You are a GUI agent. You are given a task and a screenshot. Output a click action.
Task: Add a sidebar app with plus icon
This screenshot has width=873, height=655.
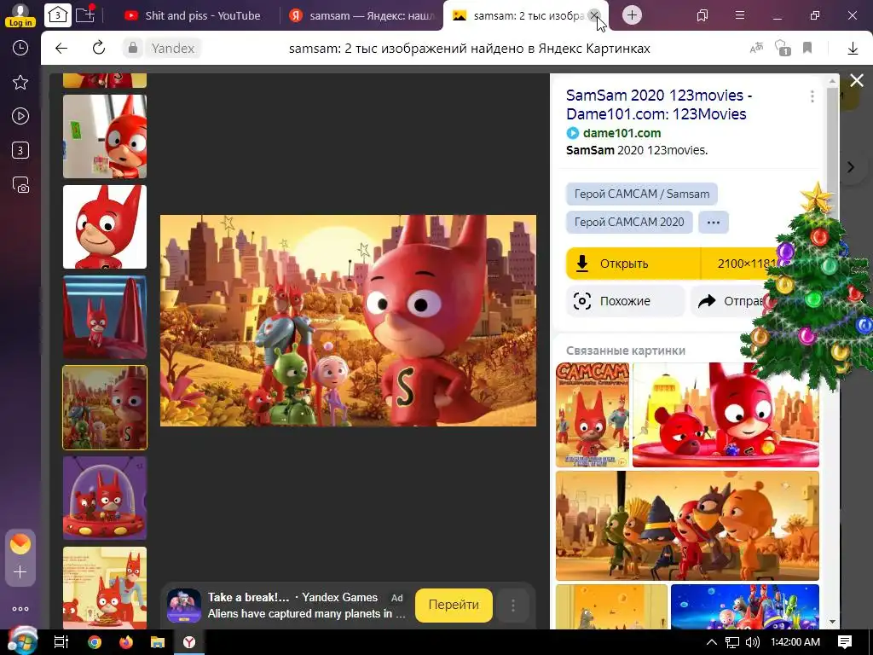20,572
